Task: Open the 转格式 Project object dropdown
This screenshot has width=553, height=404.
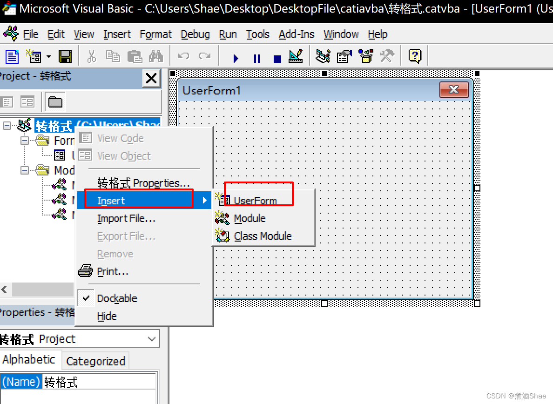Action: point(152,339)
